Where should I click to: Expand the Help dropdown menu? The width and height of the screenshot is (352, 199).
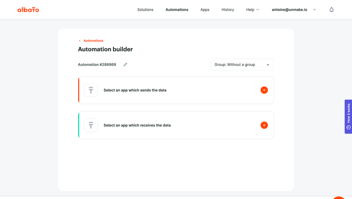click(x=253, y=10)
